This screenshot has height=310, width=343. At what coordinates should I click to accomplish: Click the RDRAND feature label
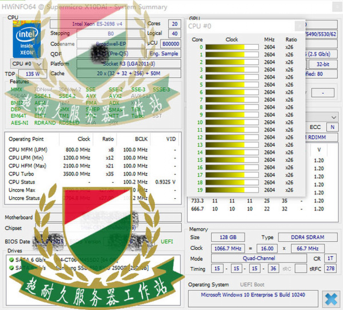point(45,123)
